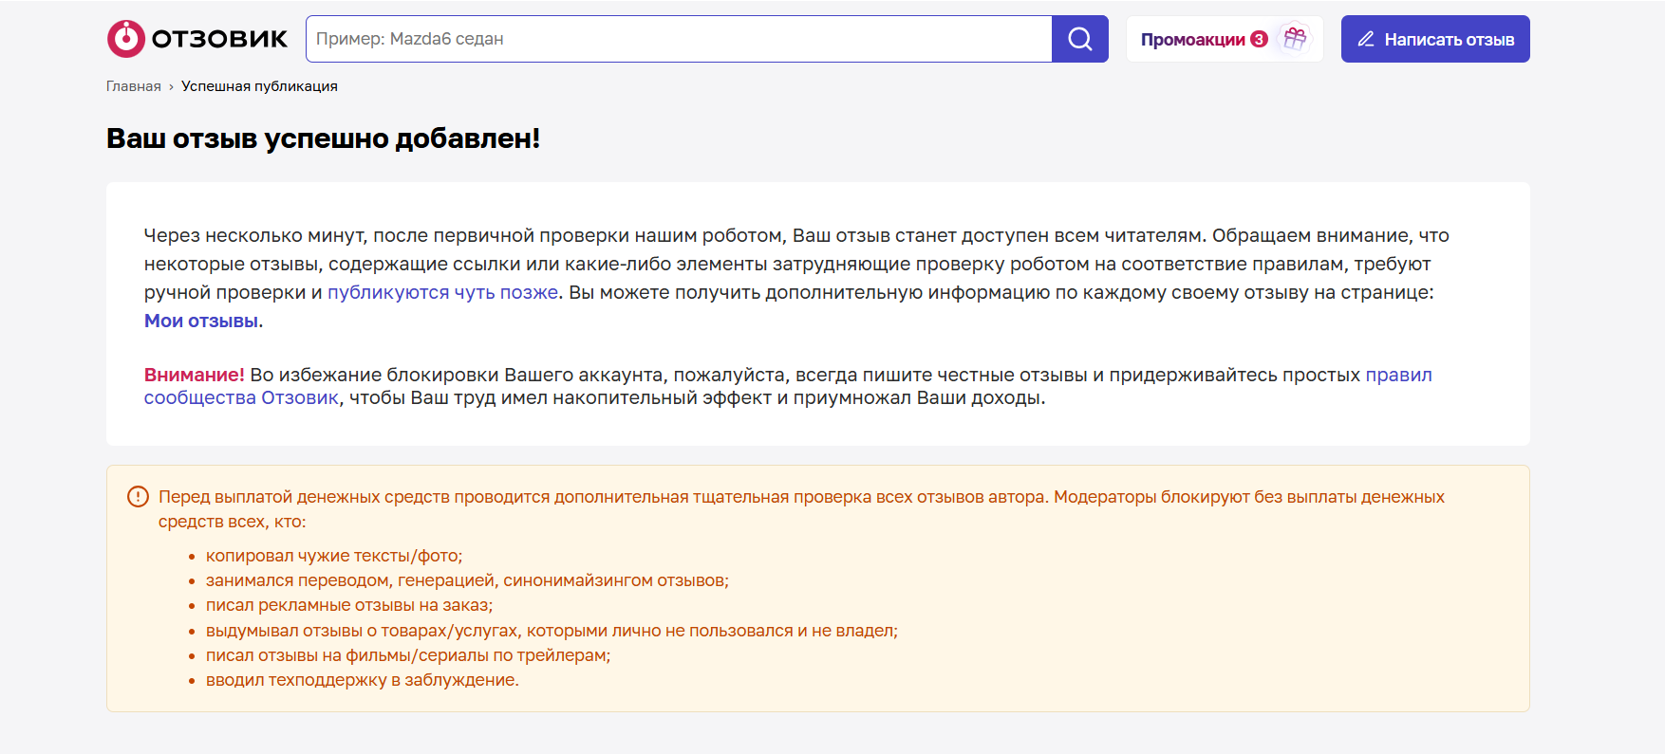Go to Главная in breadcrumbs
The image size is (1665, 754).
tap(133, 86)
